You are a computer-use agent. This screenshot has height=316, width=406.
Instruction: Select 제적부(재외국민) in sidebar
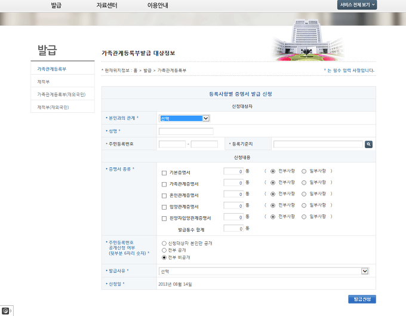(53, 107)
